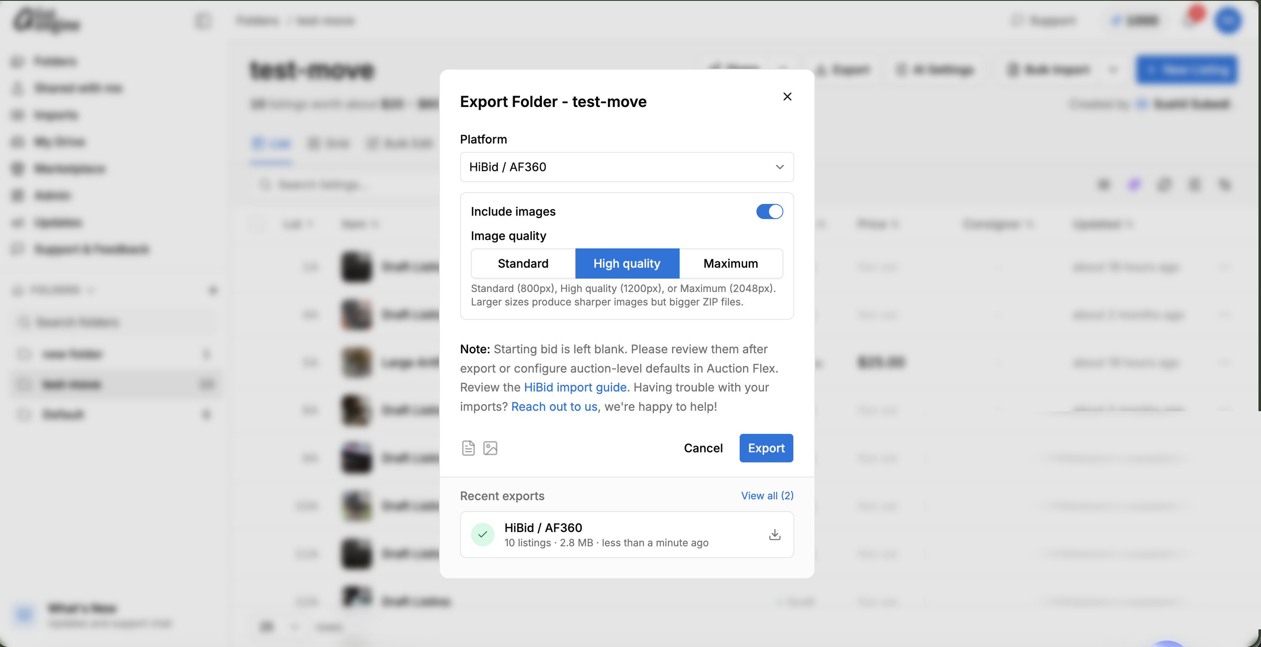Download the recent HiBid / AF360 export
Screen dimensions: 1261x647
[x=774, y=535]
